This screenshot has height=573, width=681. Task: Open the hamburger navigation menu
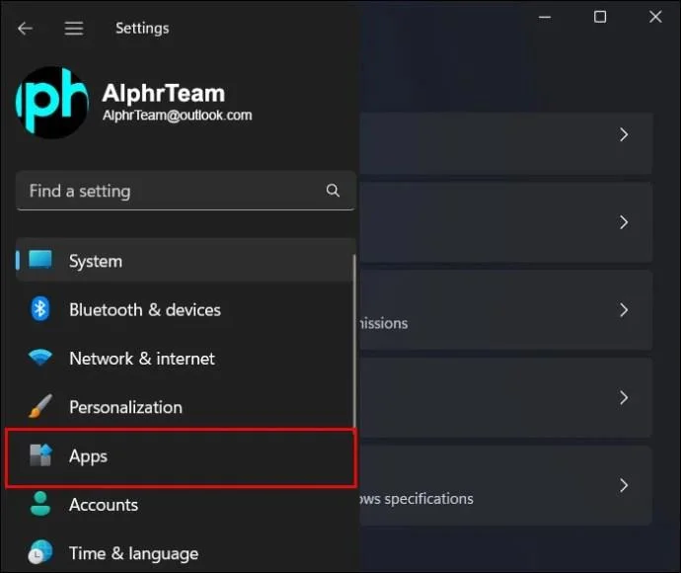click(74, 29)
